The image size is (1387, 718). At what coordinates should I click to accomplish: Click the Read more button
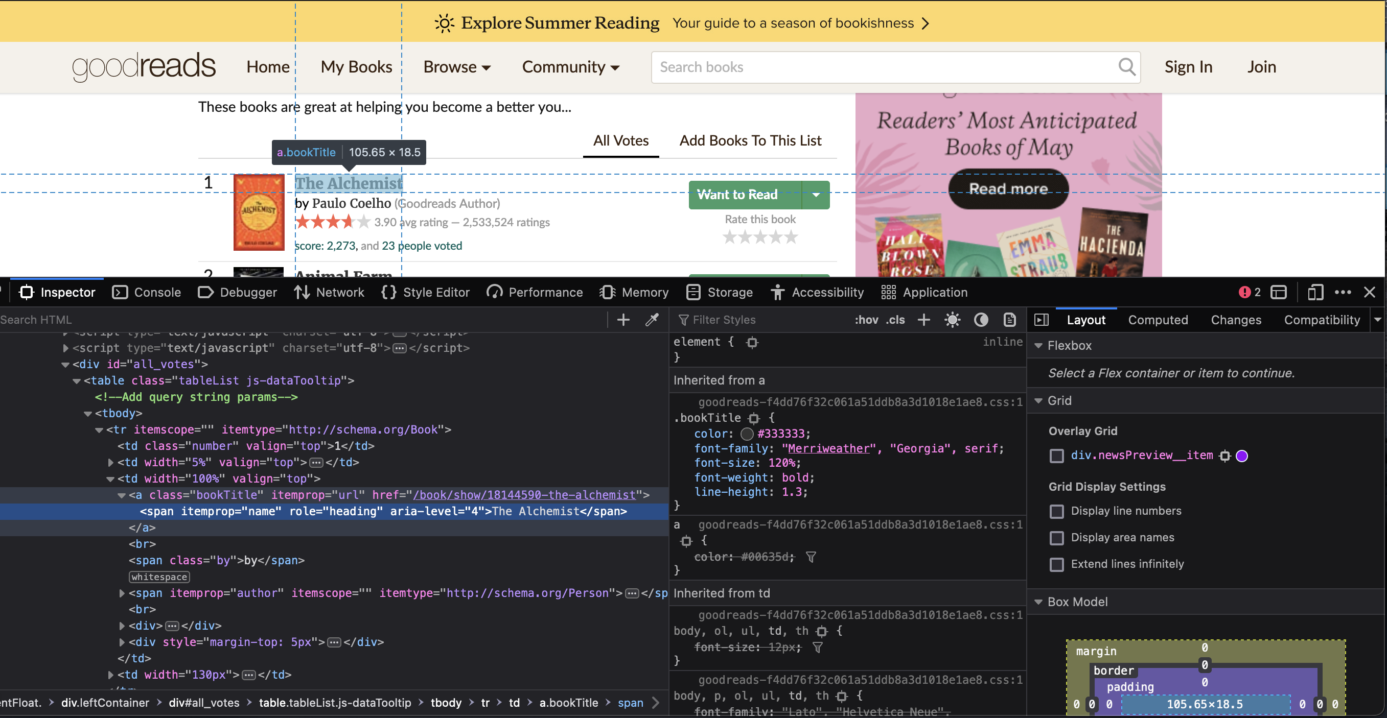click(x=1008, y=189)
